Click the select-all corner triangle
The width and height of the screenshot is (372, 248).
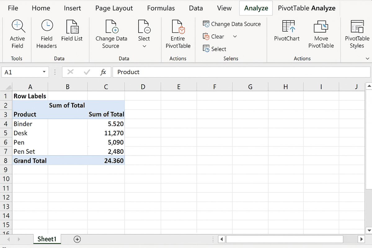[x=8, y=87]
